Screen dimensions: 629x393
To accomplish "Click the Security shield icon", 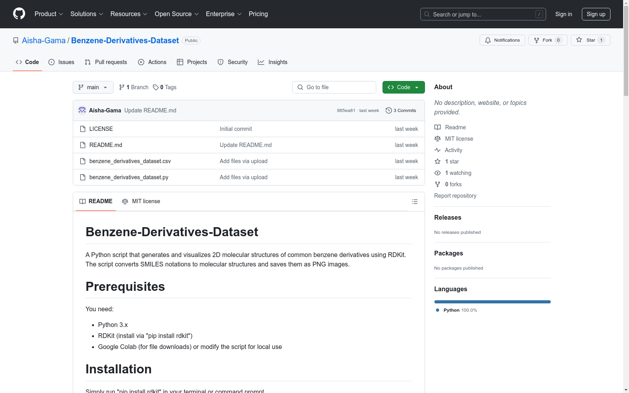I will (221, 62).
